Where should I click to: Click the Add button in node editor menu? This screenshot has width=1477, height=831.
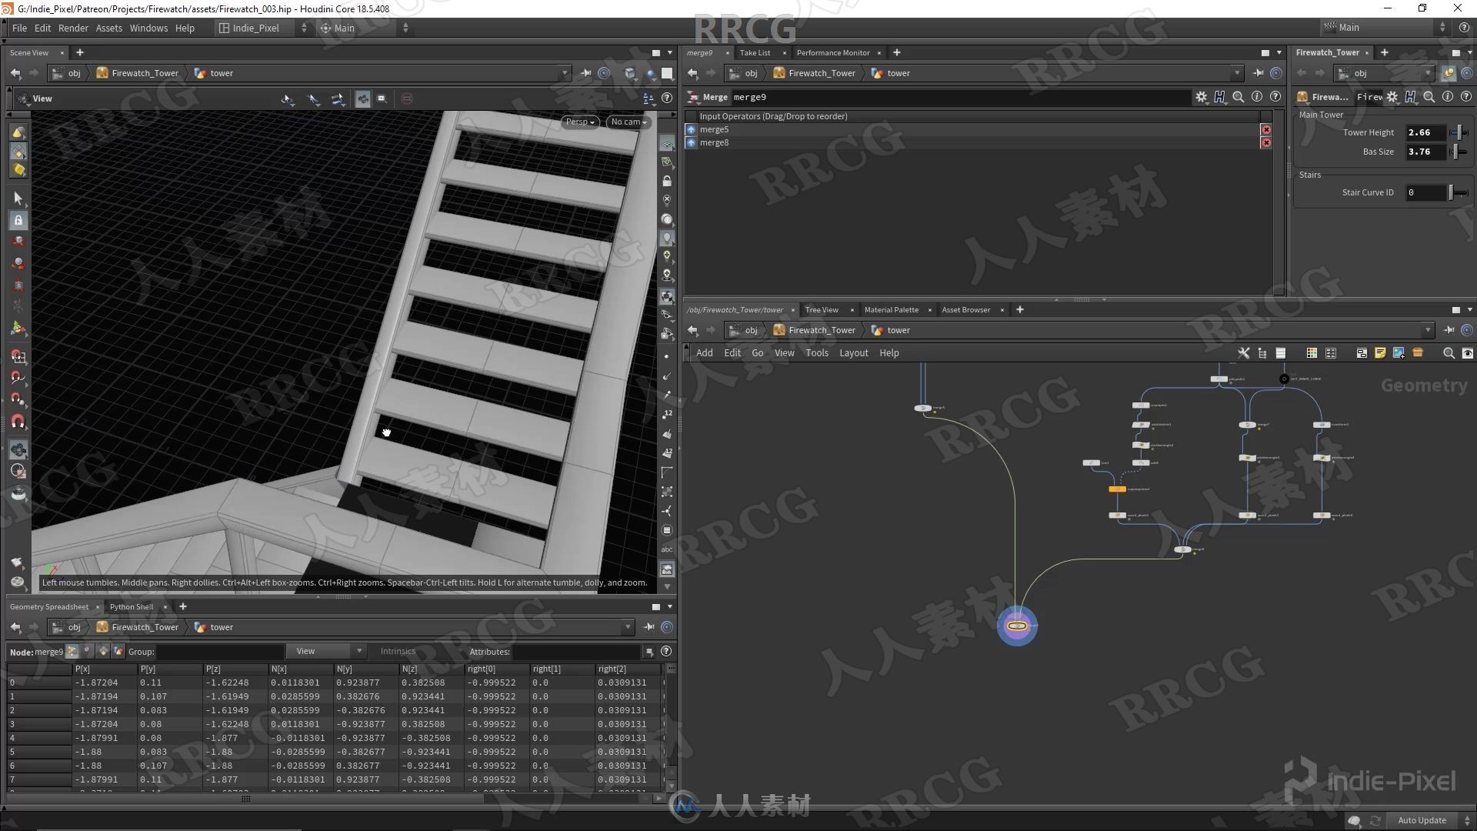703,352
